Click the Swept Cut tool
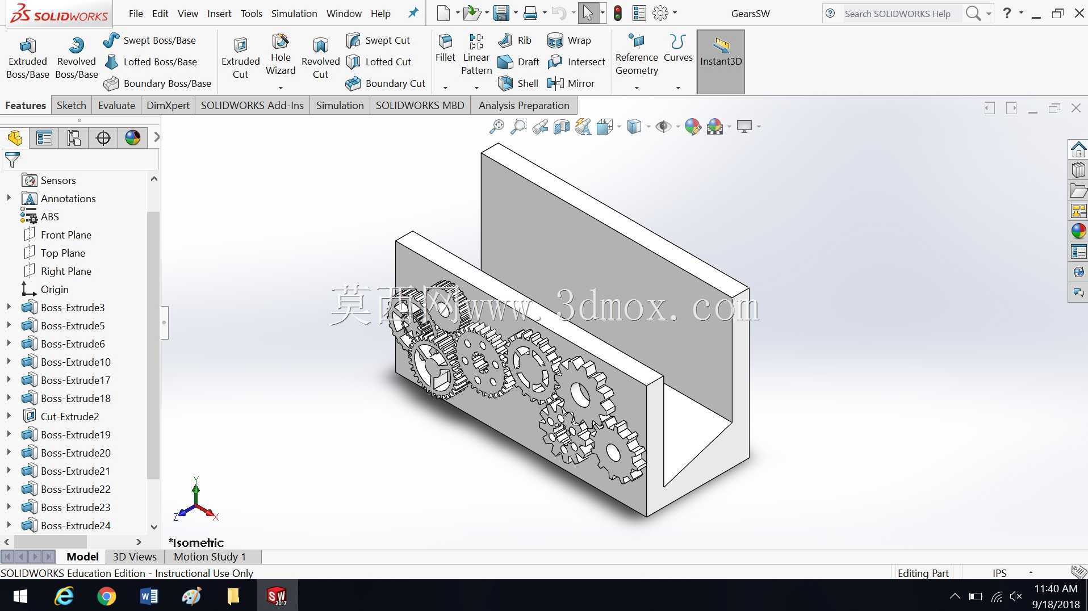This screenshot has height=611, width=1088. (x=378, y=40)
